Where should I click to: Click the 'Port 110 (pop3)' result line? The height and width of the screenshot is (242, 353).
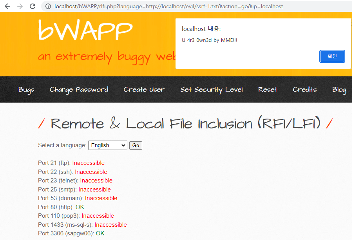coord(76,216)
